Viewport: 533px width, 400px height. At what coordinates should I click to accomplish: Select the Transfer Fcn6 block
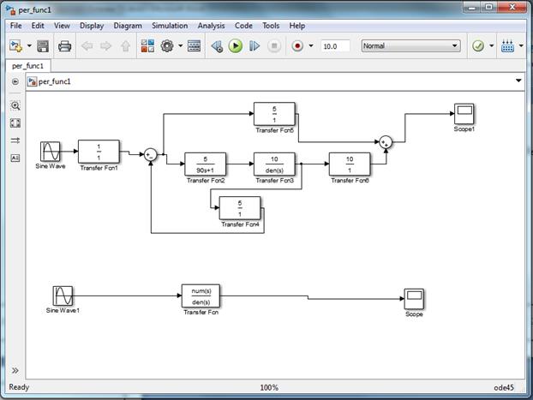[350, 164]
